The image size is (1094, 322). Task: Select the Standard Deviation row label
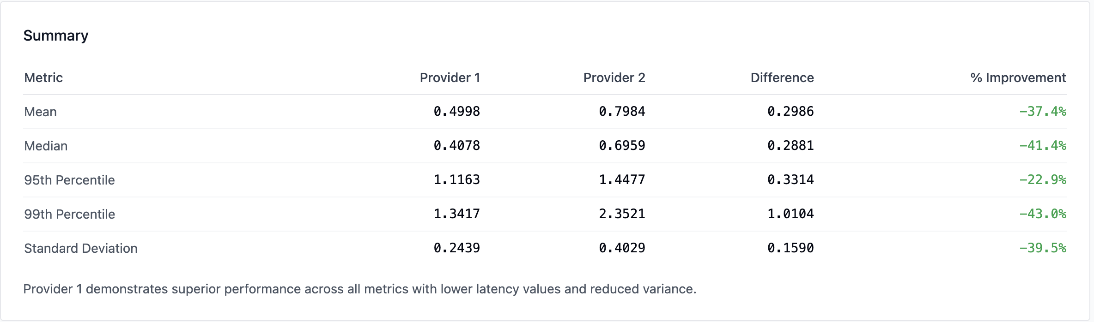click(81, 248)
